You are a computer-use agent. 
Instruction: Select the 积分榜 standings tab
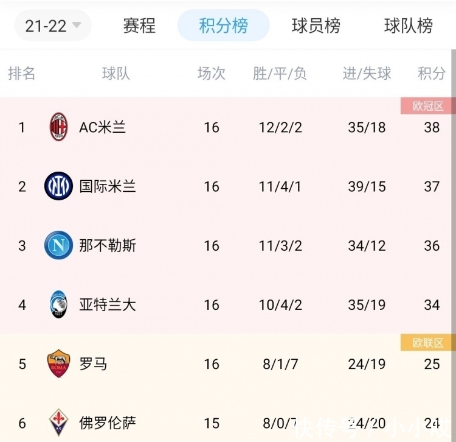[x=223, y=26]
